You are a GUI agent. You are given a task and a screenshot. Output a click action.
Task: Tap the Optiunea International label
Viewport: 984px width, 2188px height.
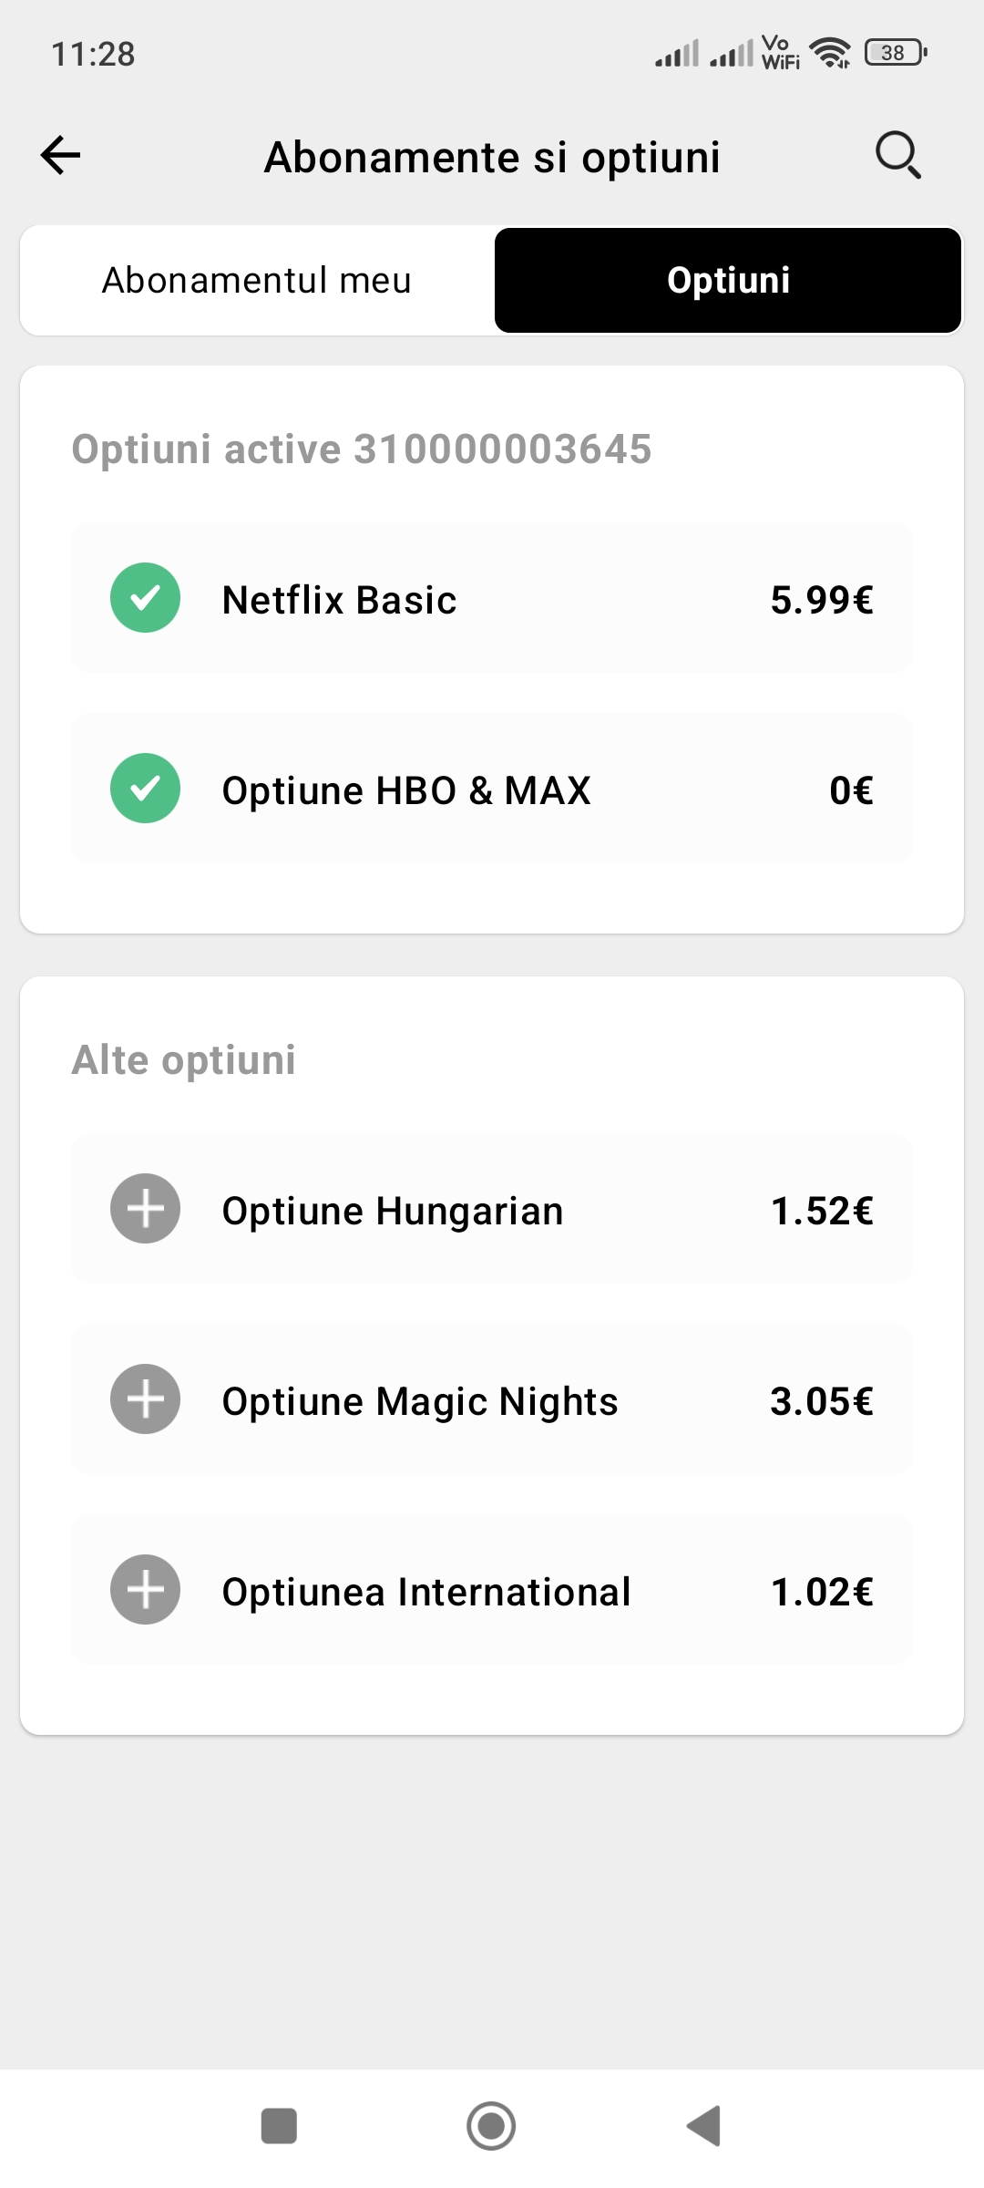click(426, 1592)
